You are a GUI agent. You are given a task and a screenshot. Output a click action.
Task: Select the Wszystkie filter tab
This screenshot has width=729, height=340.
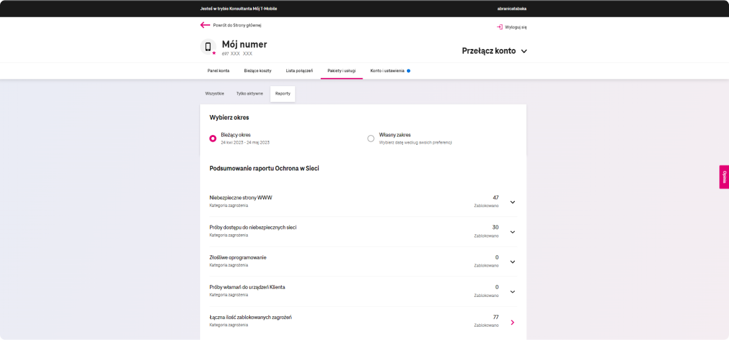coord(215,93)
